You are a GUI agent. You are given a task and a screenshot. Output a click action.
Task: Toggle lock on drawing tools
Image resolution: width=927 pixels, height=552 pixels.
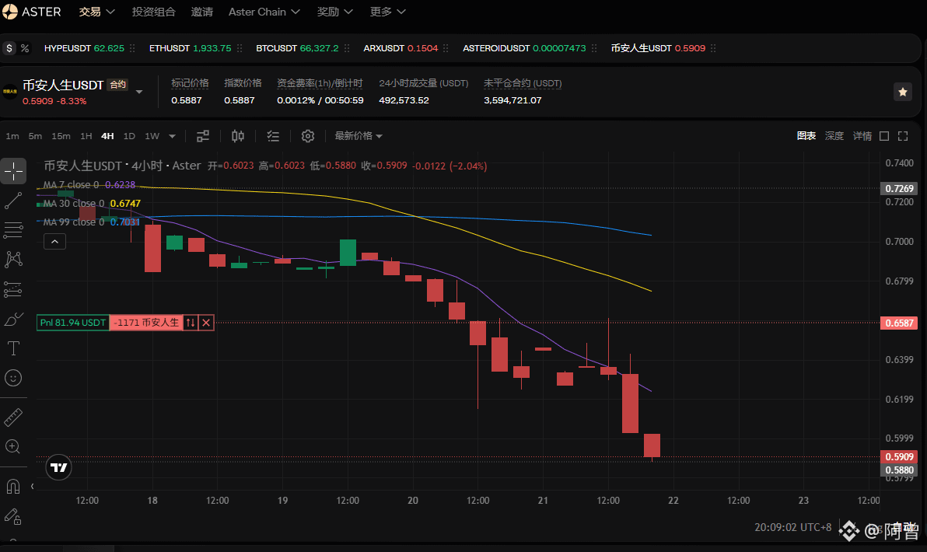[13, 516]
